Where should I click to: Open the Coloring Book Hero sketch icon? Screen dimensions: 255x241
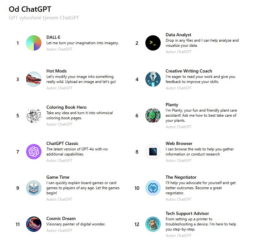[34, 115]
